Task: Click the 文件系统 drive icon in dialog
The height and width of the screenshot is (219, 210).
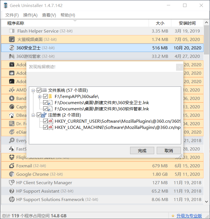Action: (x=44, y=90)
